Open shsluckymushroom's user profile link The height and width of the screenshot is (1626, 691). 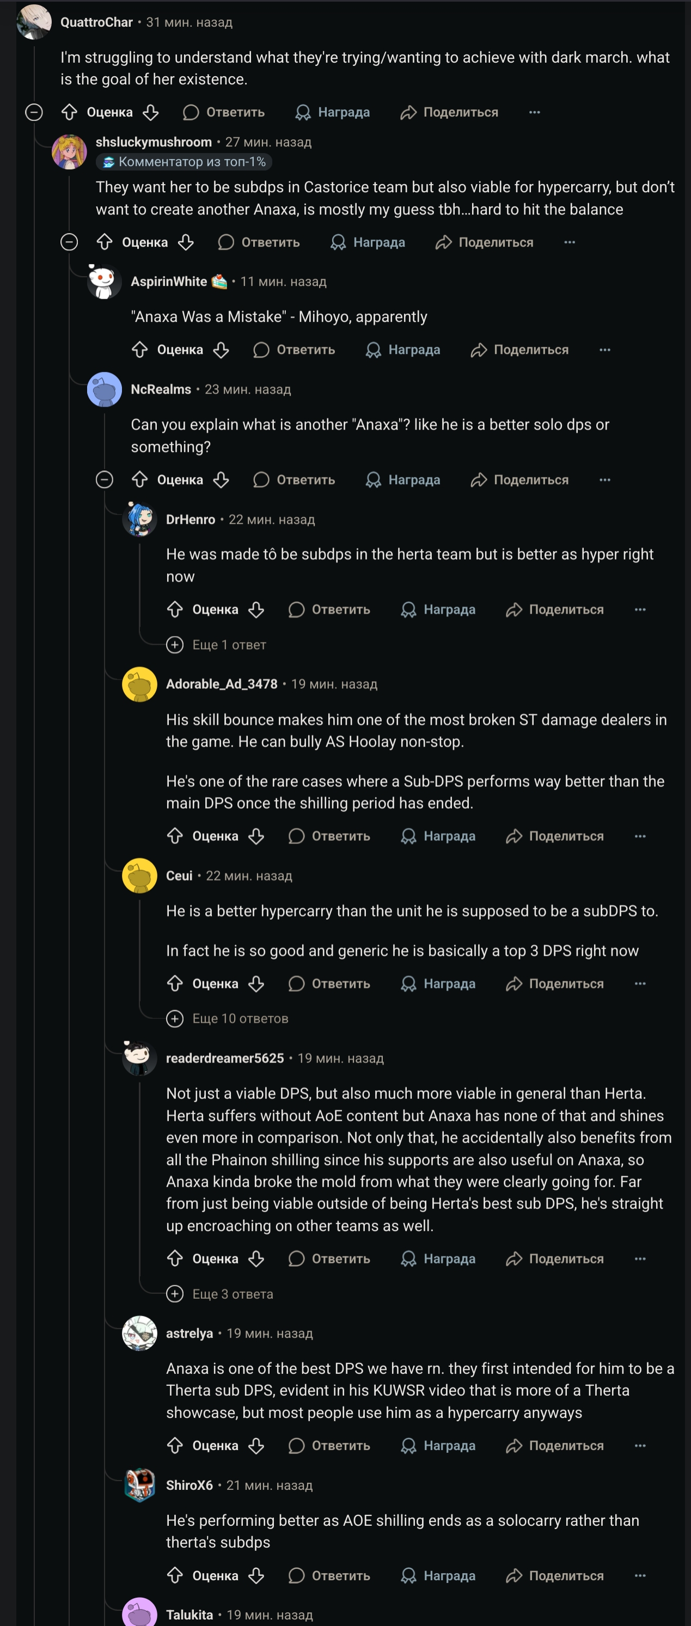click(x=154, y=142)
